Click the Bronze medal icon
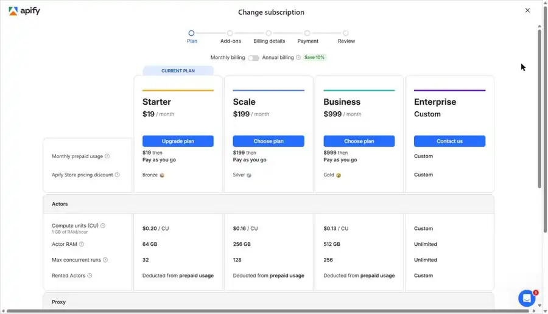548x314 pixels. (x=162, y=175)
